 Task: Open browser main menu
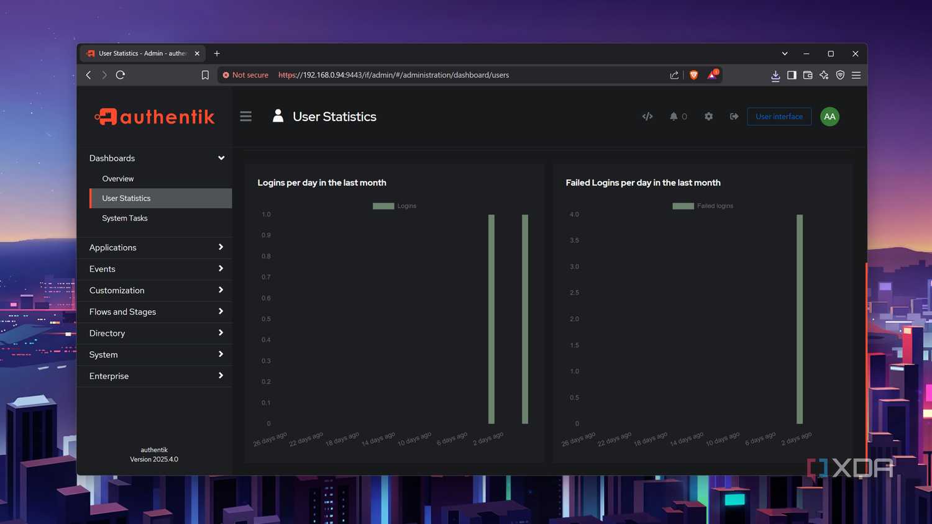click(856, 75)
